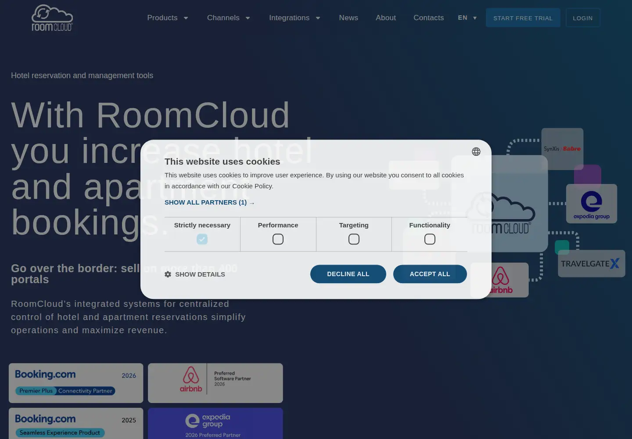
Task: Open the Integrations menu item
Action: (289, 18)
